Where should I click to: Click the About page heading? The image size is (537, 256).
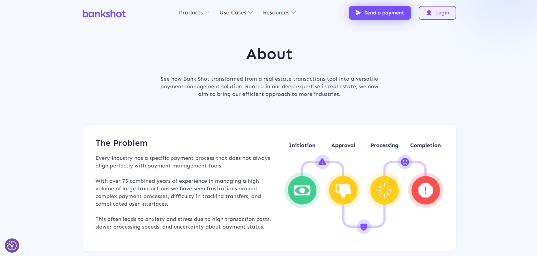click(269, 54)
